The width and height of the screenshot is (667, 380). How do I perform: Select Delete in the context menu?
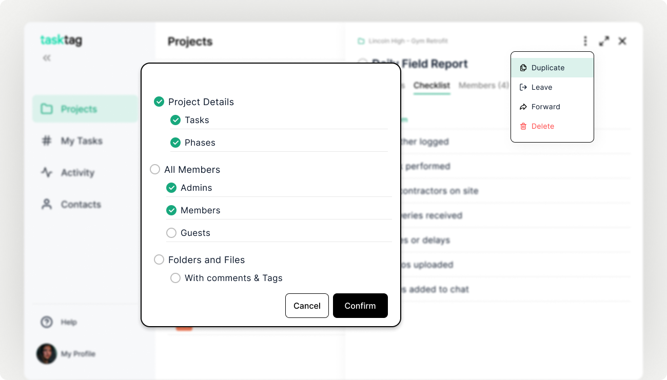pyautogui.click(x=552, y=126)
